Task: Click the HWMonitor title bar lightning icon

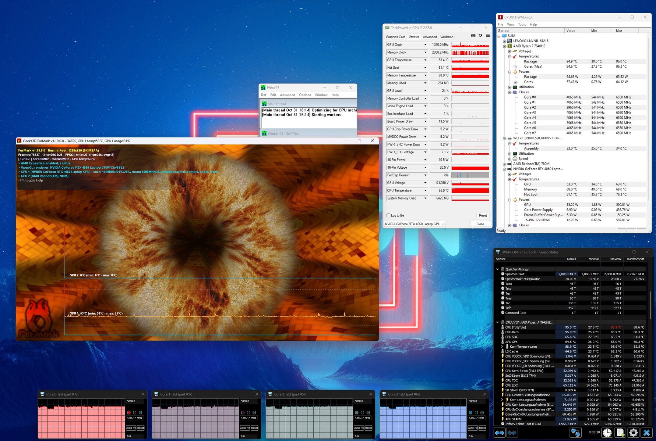Action: coord(500,17)
